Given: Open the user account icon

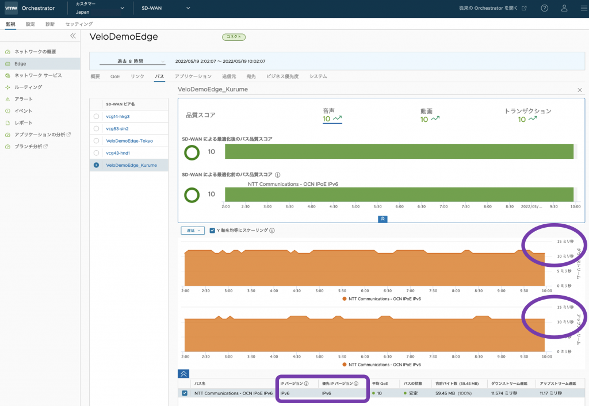Looking at the screenshot, I should [564, 8].
